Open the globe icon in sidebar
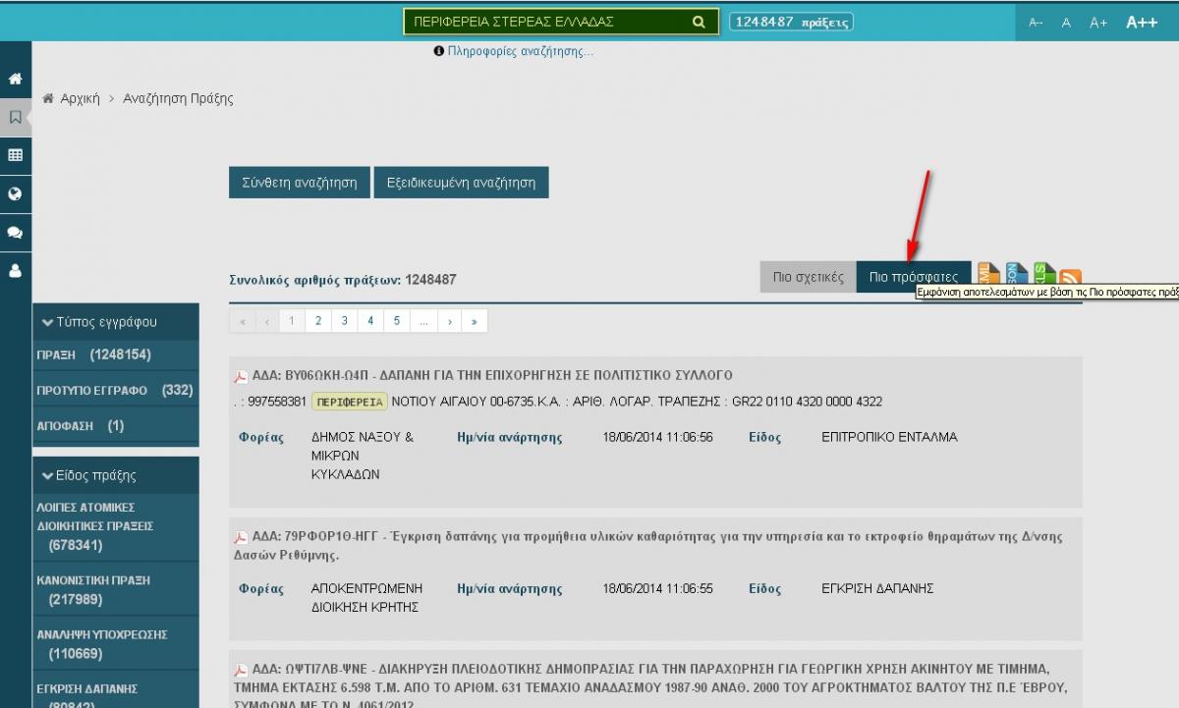Image resolution: width=1179 pixels, height=708 pixels. (x=15, y=194)
